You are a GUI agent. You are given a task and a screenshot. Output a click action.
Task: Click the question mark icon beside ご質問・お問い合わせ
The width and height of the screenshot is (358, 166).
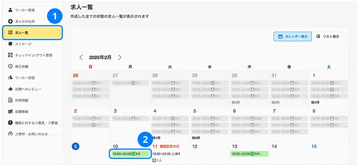[x=10, y=134]
